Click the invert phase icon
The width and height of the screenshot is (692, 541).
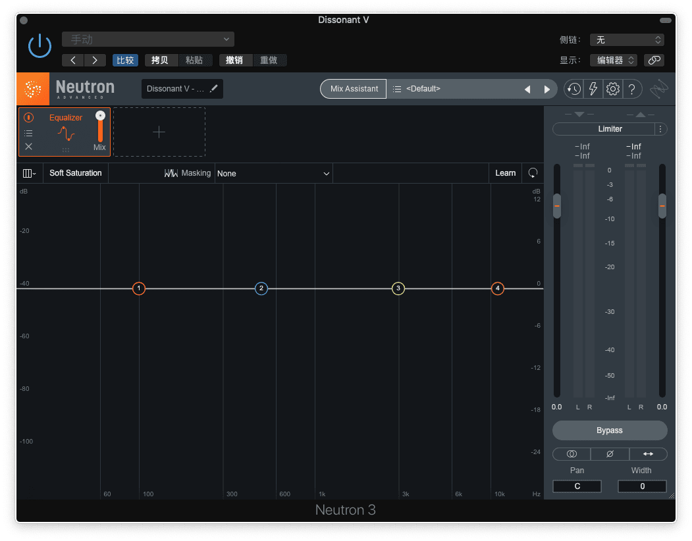pos(610,454)
